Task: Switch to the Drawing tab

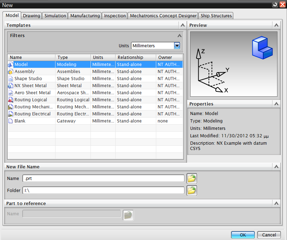Action: 31,16
